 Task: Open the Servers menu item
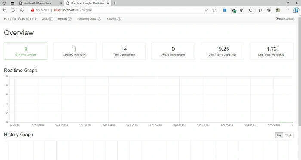pos(114,19)
